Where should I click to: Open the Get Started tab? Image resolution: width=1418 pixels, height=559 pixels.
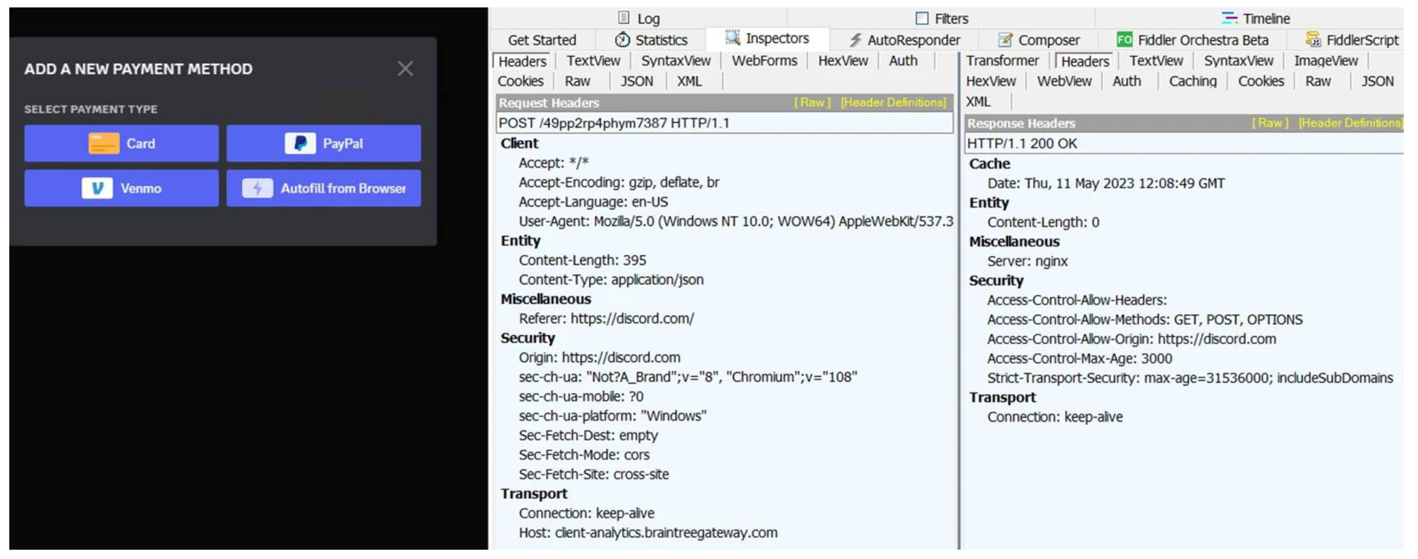coord(542,40)
